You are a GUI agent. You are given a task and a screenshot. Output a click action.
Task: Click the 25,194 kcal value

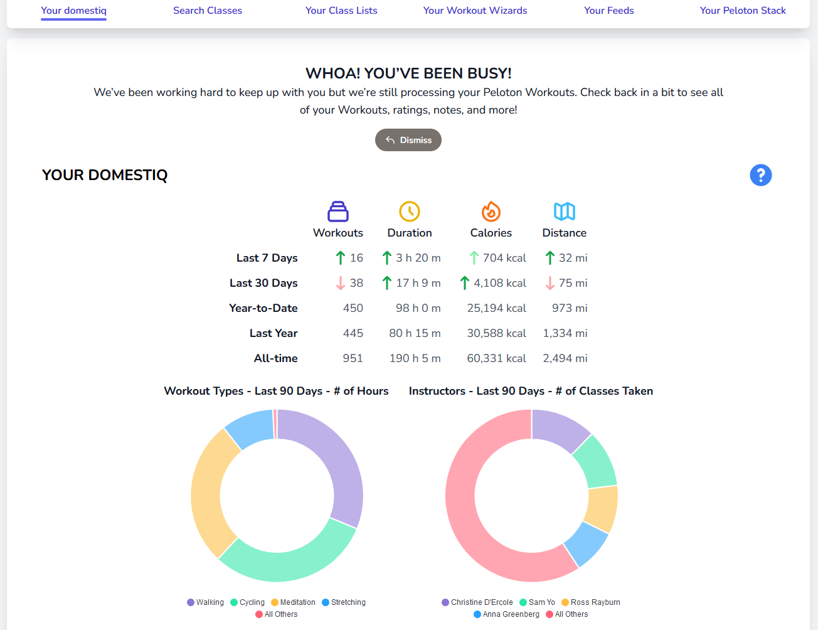(x=497, y=308)
